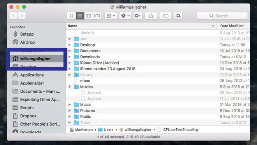Go back with the left arrow button
Image resolution: width=257 pixels, height=145 pixels.
[x=14, y=16]
